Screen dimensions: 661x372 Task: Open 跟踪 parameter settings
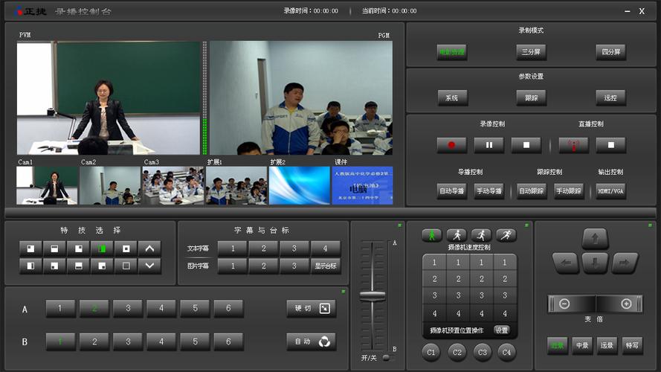click(x=531, y=98)
